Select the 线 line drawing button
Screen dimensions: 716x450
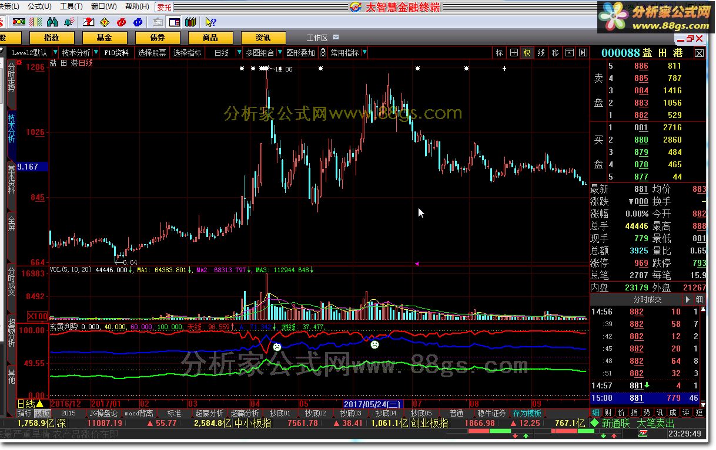pos(541,53)
